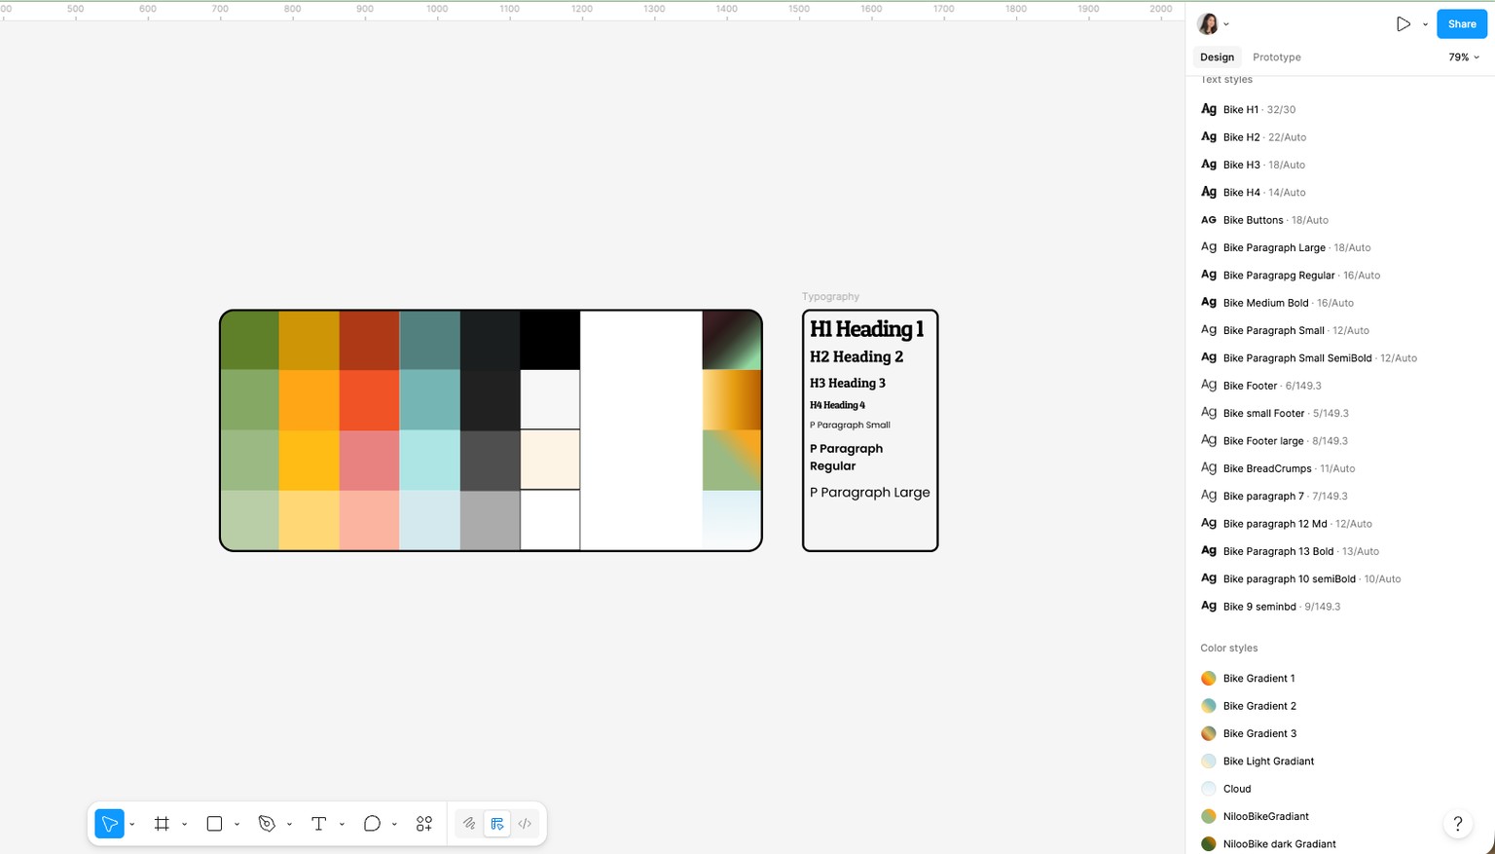Open Frame tool options dropdown
This screenshot has width=1495, height=854.
pyautogui.click(x=185, y=825)
